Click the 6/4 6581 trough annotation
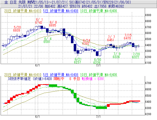This screenshot has width=157, height=120. [x=47, y=40]
